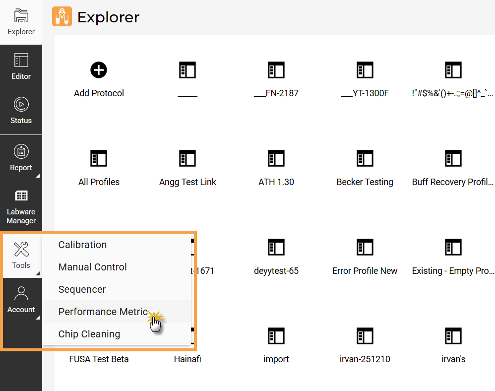Select Sequencer in Tools menu
495x391 pixels.
tap(82, 289)
